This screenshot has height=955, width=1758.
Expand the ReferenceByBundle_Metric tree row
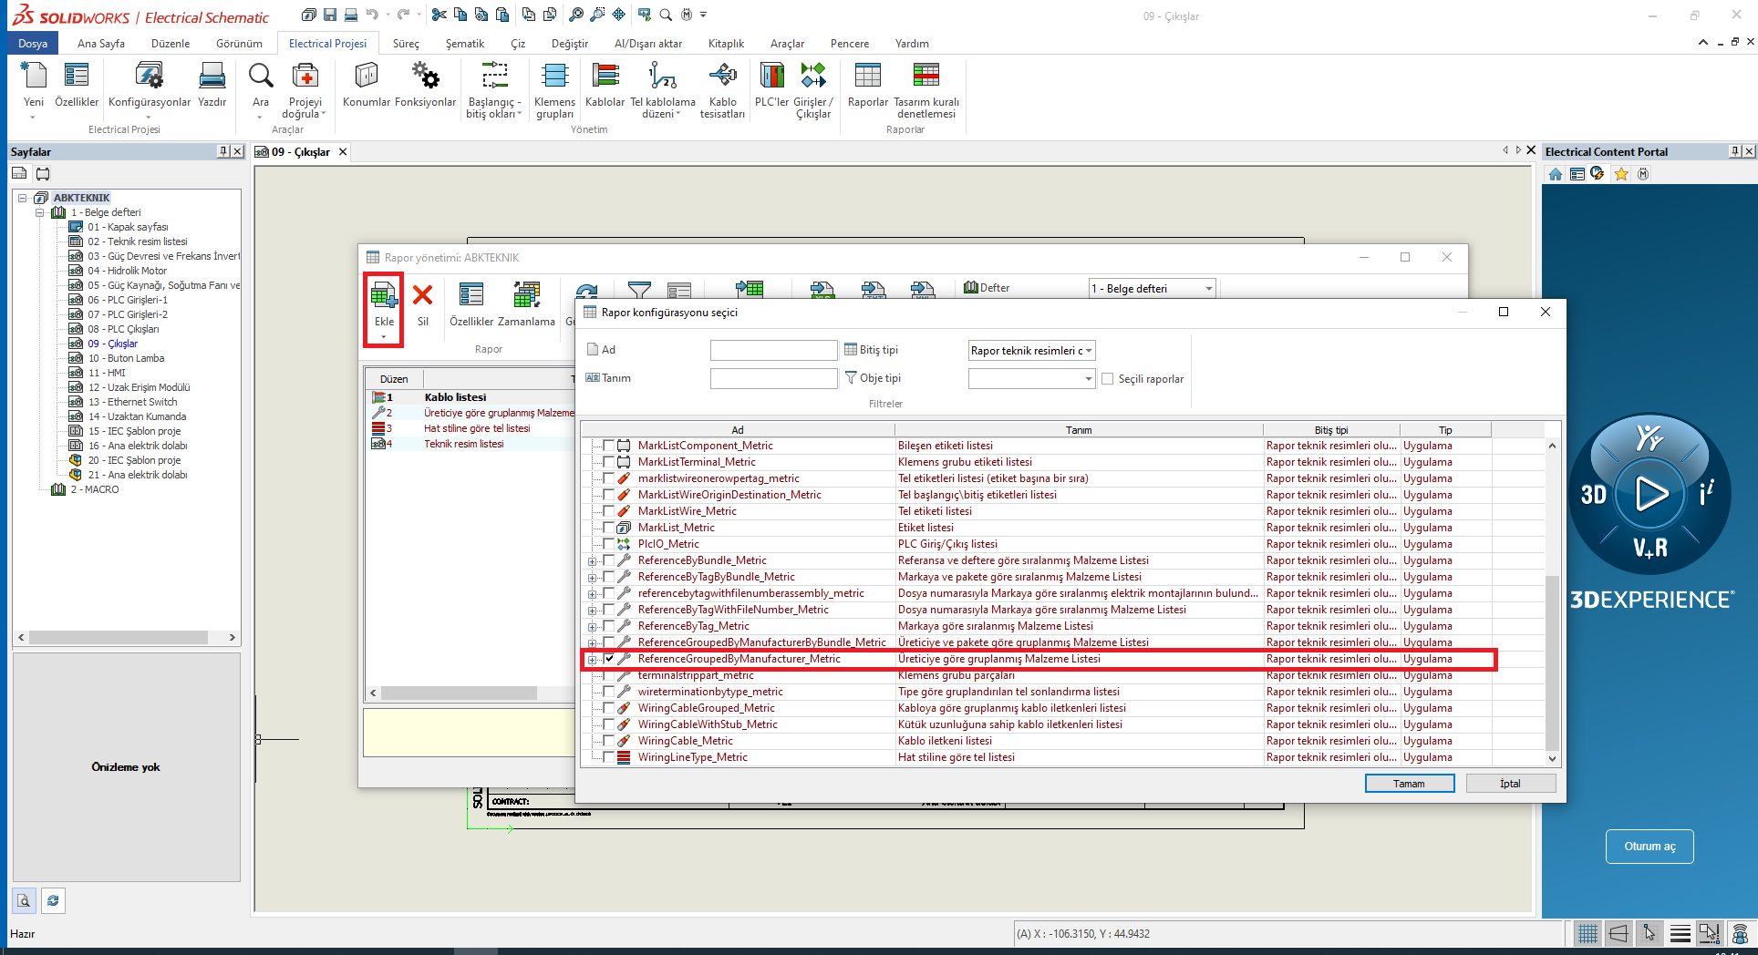(x=592, y=561)
